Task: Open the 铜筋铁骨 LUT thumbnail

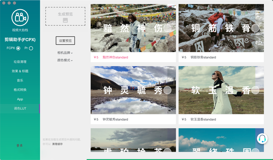Action: [221, 28]
